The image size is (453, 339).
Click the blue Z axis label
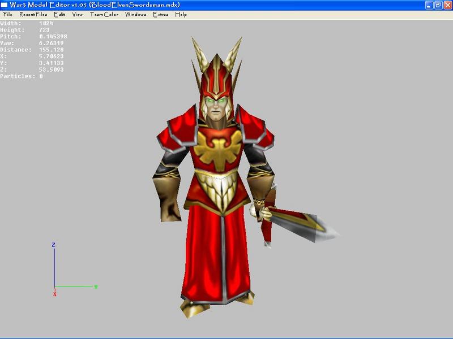pos(53,245)
